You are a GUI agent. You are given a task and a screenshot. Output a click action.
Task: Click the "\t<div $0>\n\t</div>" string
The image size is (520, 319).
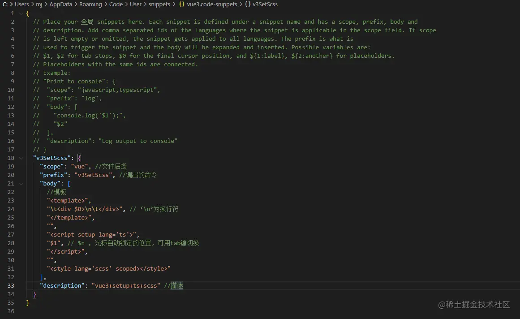[85, 209]
